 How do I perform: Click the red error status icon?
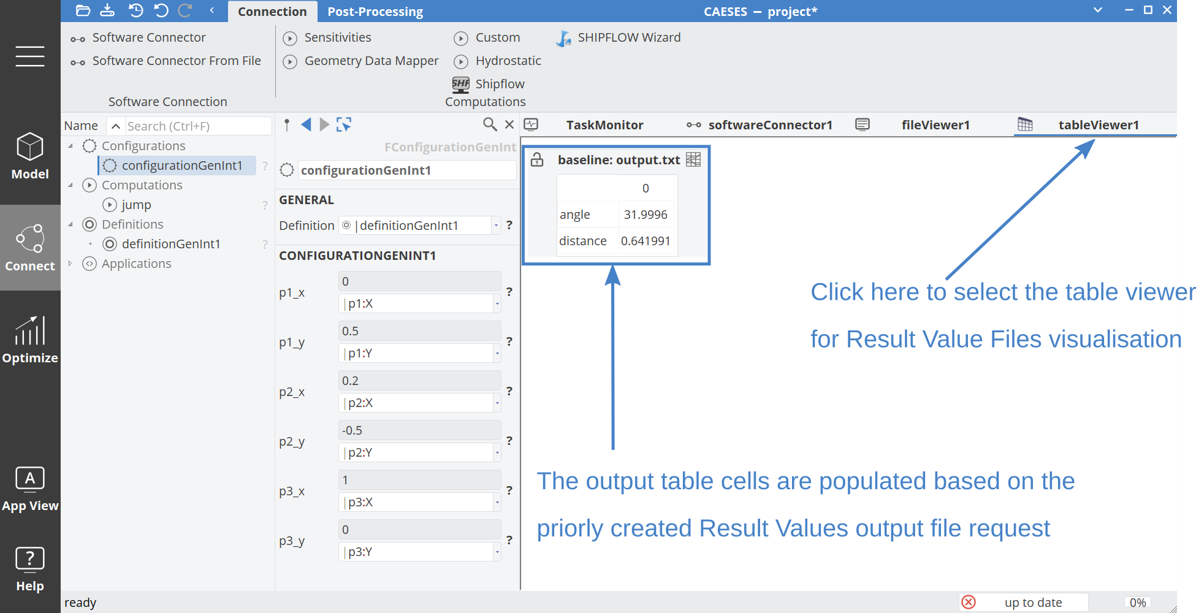tap(969, 602)
